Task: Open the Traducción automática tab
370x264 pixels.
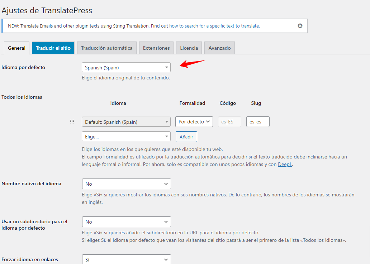Action: click(106, 48)
